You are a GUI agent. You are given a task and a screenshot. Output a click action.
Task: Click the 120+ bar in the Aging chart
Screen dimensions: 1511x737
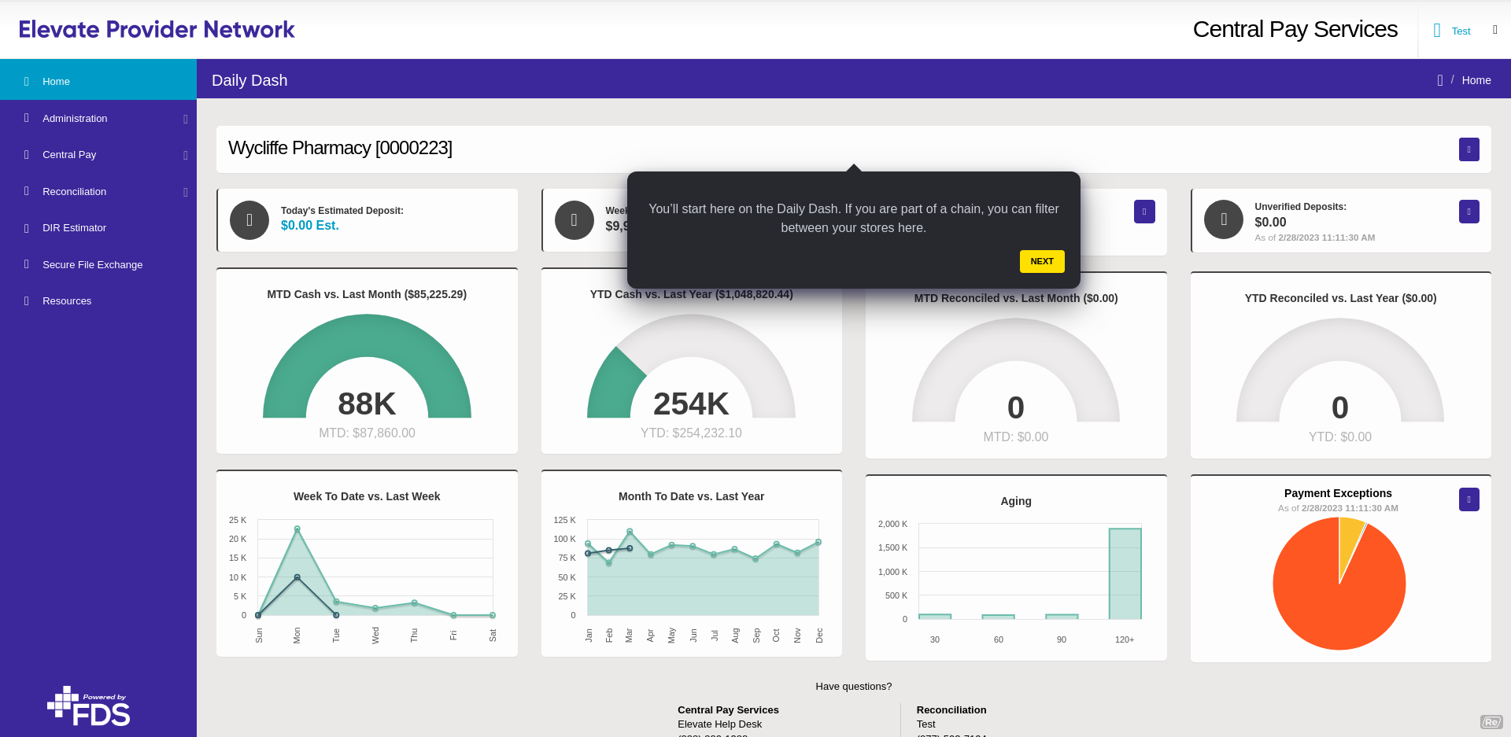pyautogui.click(x=1125, y=574)
